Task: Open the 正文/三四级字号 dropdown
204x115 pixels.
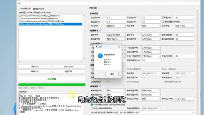Action: [151, 56]
